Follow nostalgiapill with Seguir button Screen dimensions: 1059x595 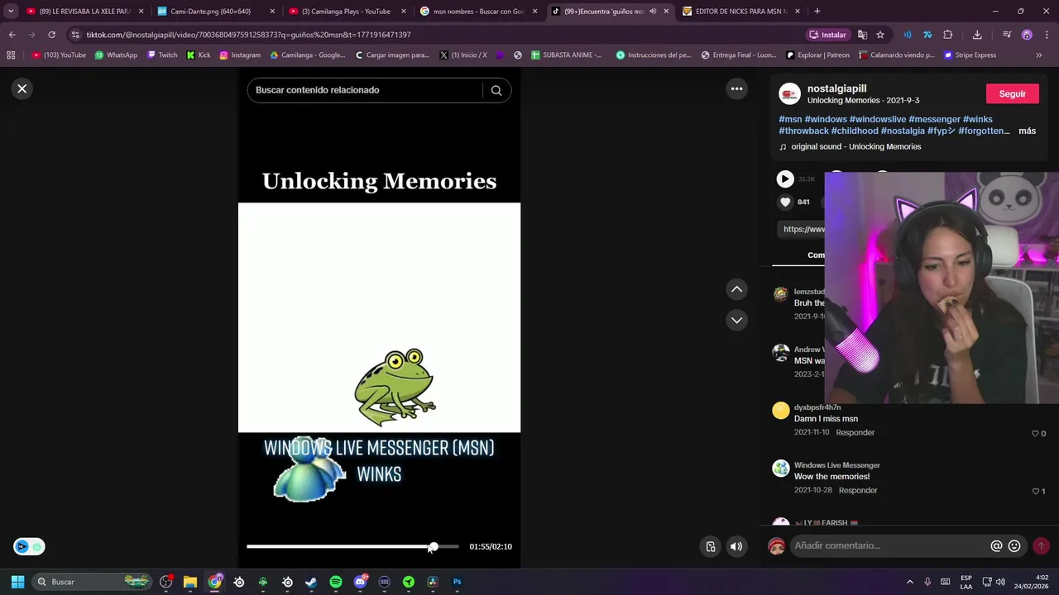(x=1012, y=93)
